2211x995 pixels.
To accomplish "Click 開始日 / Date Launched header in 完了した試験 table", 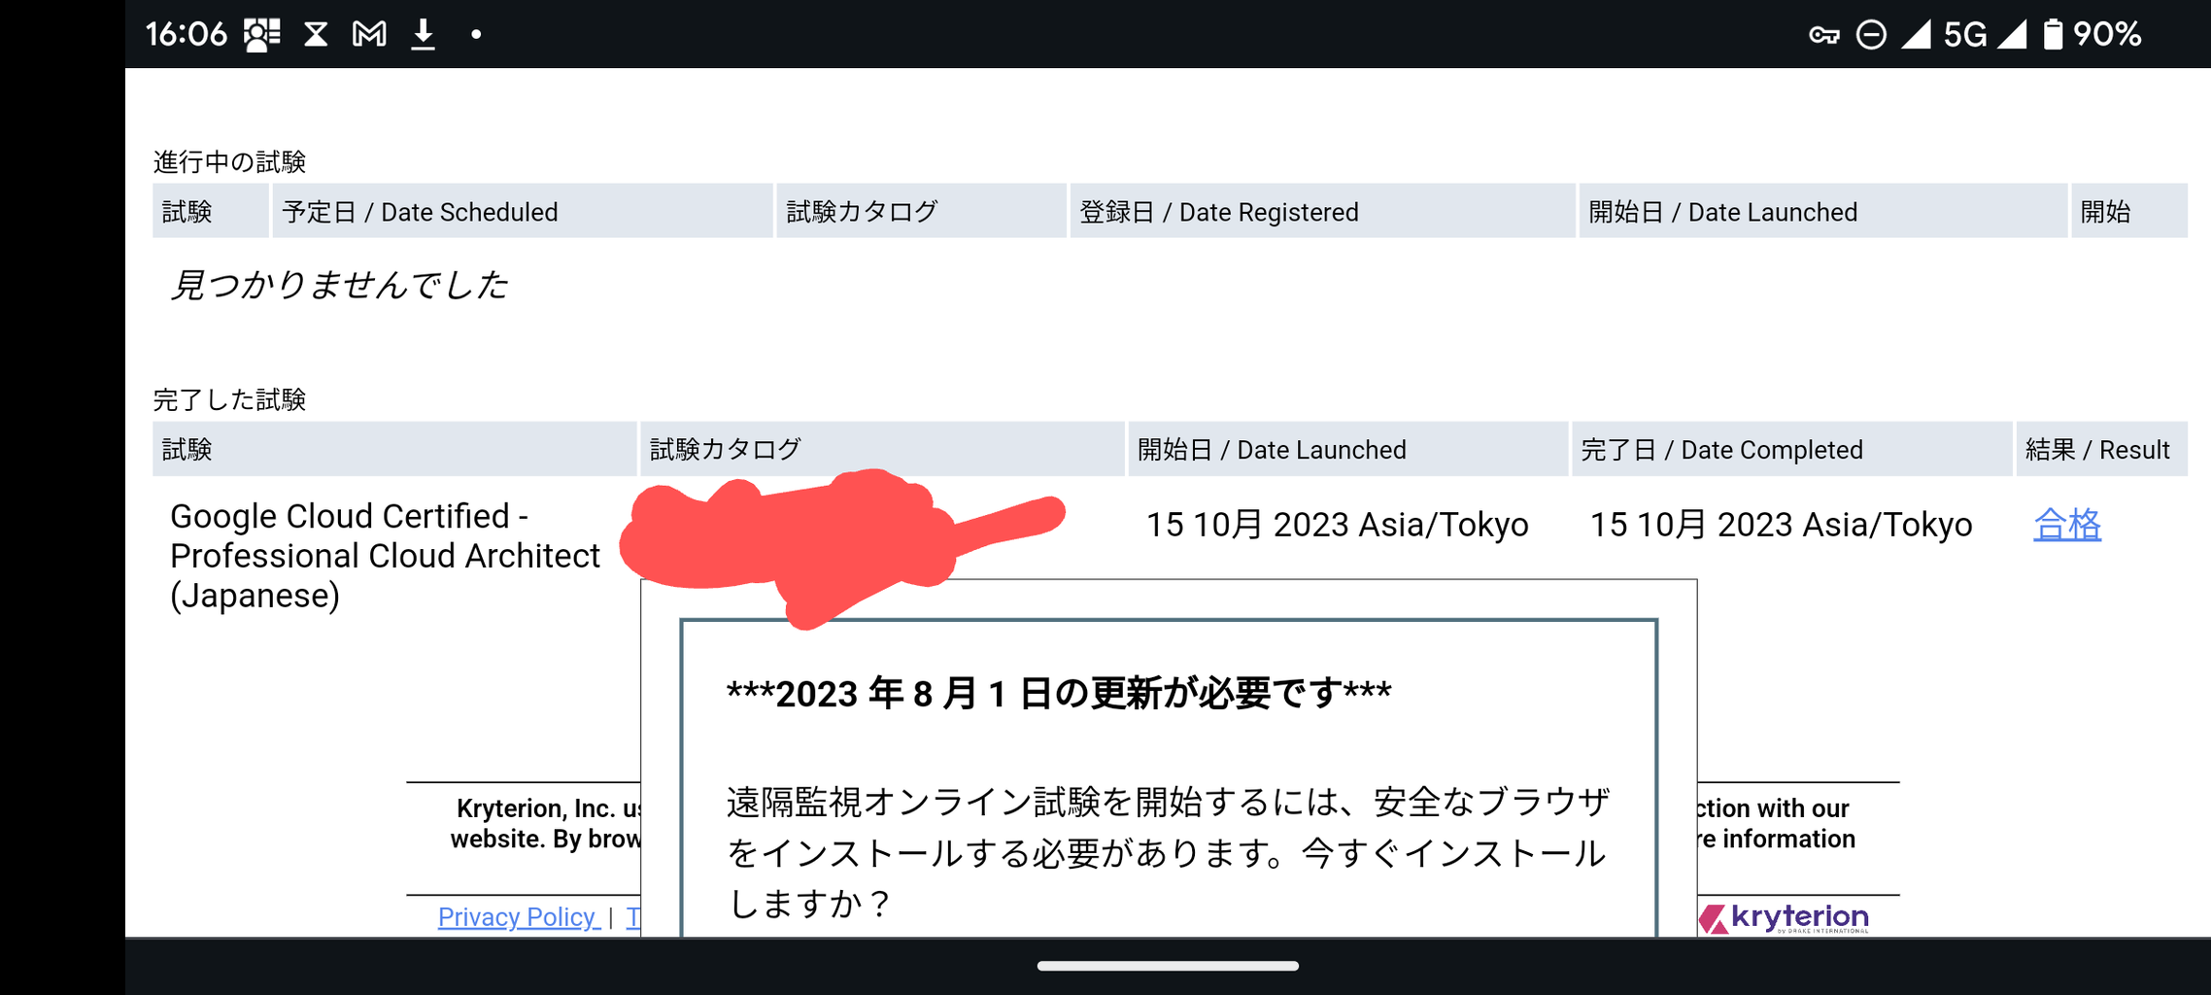I will pos(1348,449).
